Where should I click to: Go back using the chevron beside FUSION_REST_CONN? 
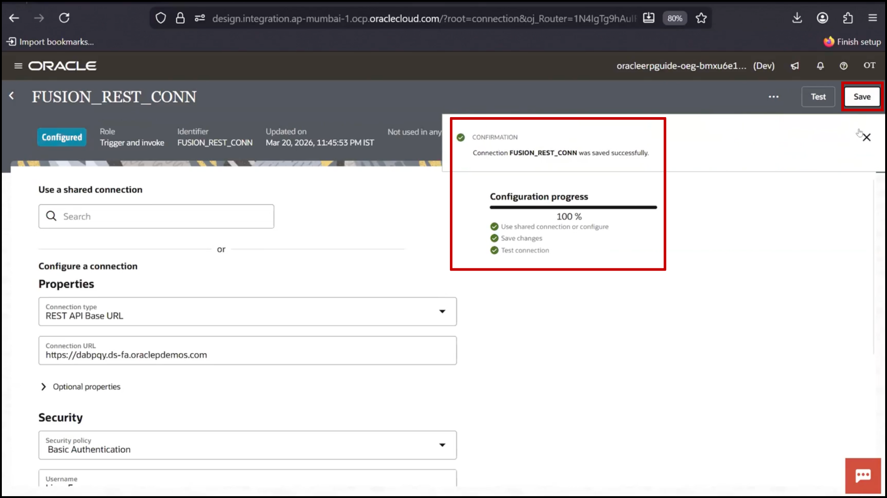pos(12,96)
